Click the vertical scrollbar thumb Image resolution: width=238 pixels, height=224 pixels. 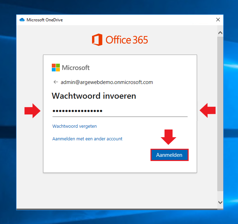pos(220,114)
